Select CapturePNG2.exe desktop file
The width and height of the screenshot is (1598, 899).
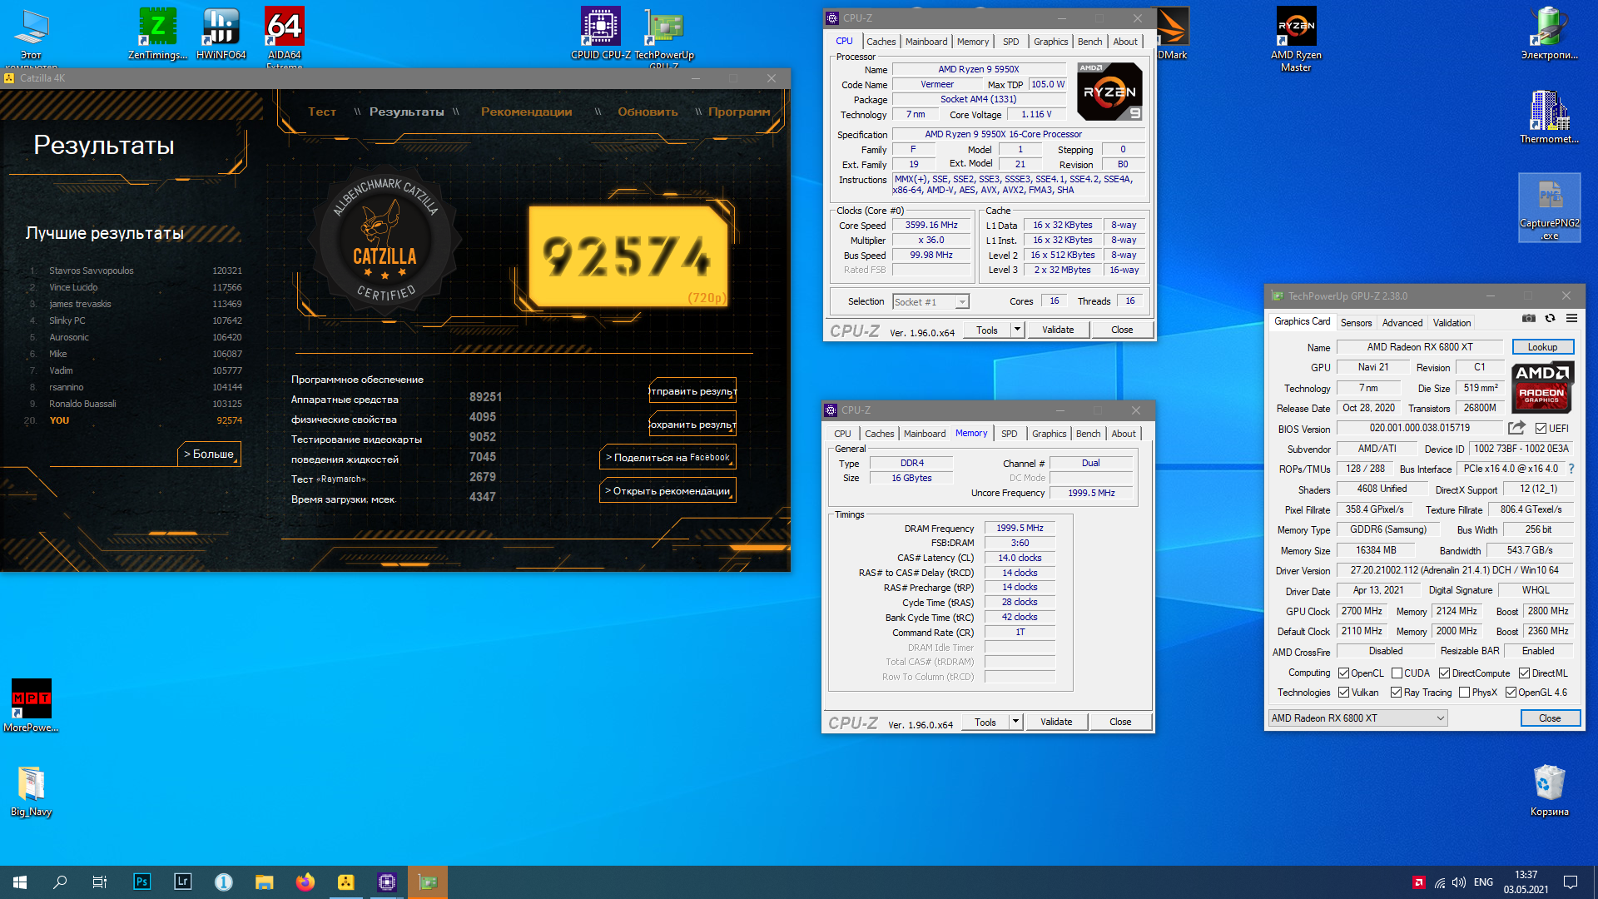coord(1549,208)
